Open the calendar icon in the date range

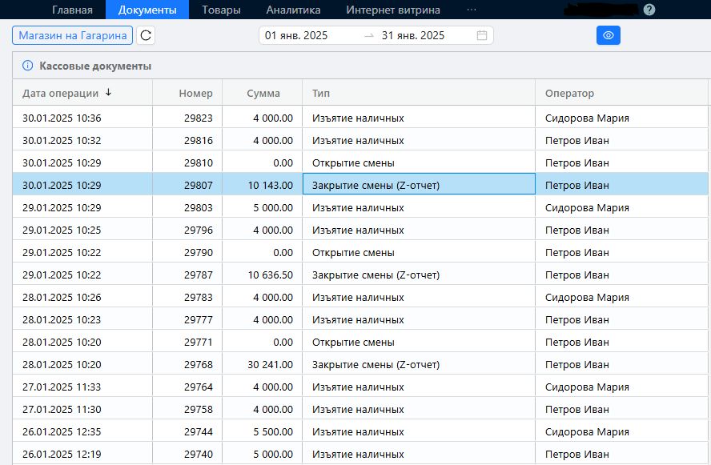pyautogui.click(x=482, y=35)
